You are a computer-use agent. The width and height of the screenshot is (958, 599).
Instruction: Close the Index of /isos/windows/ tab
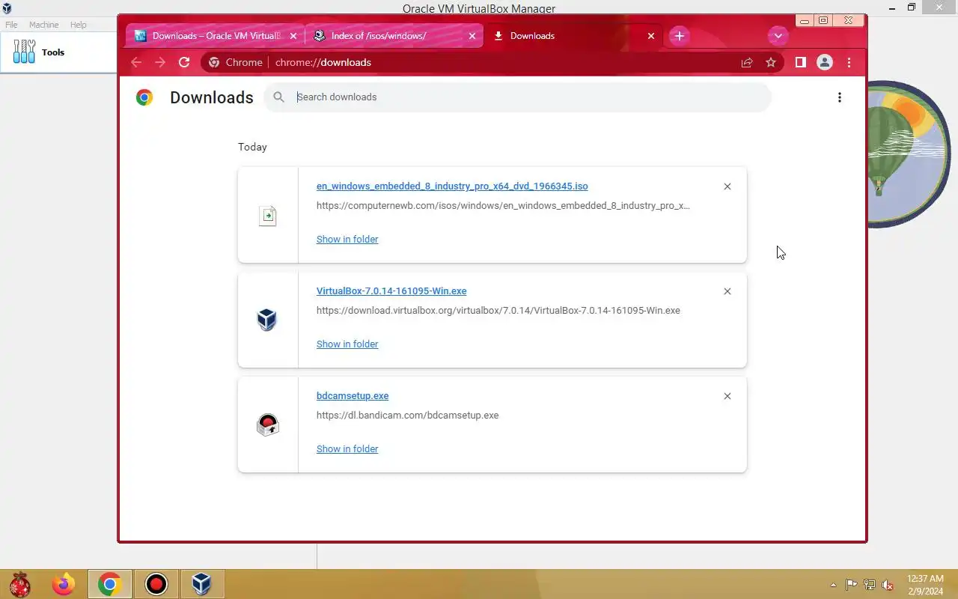click(472, 36)
